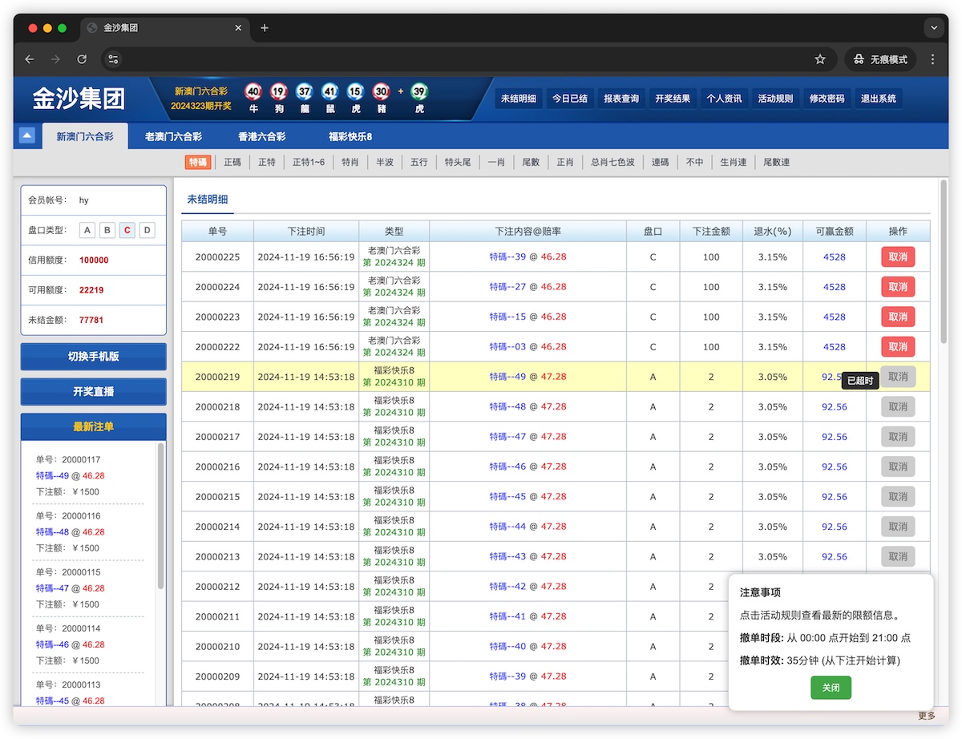Screen dimensions: 962x739
Task: Select handicap type B
Action: (107, 231)
